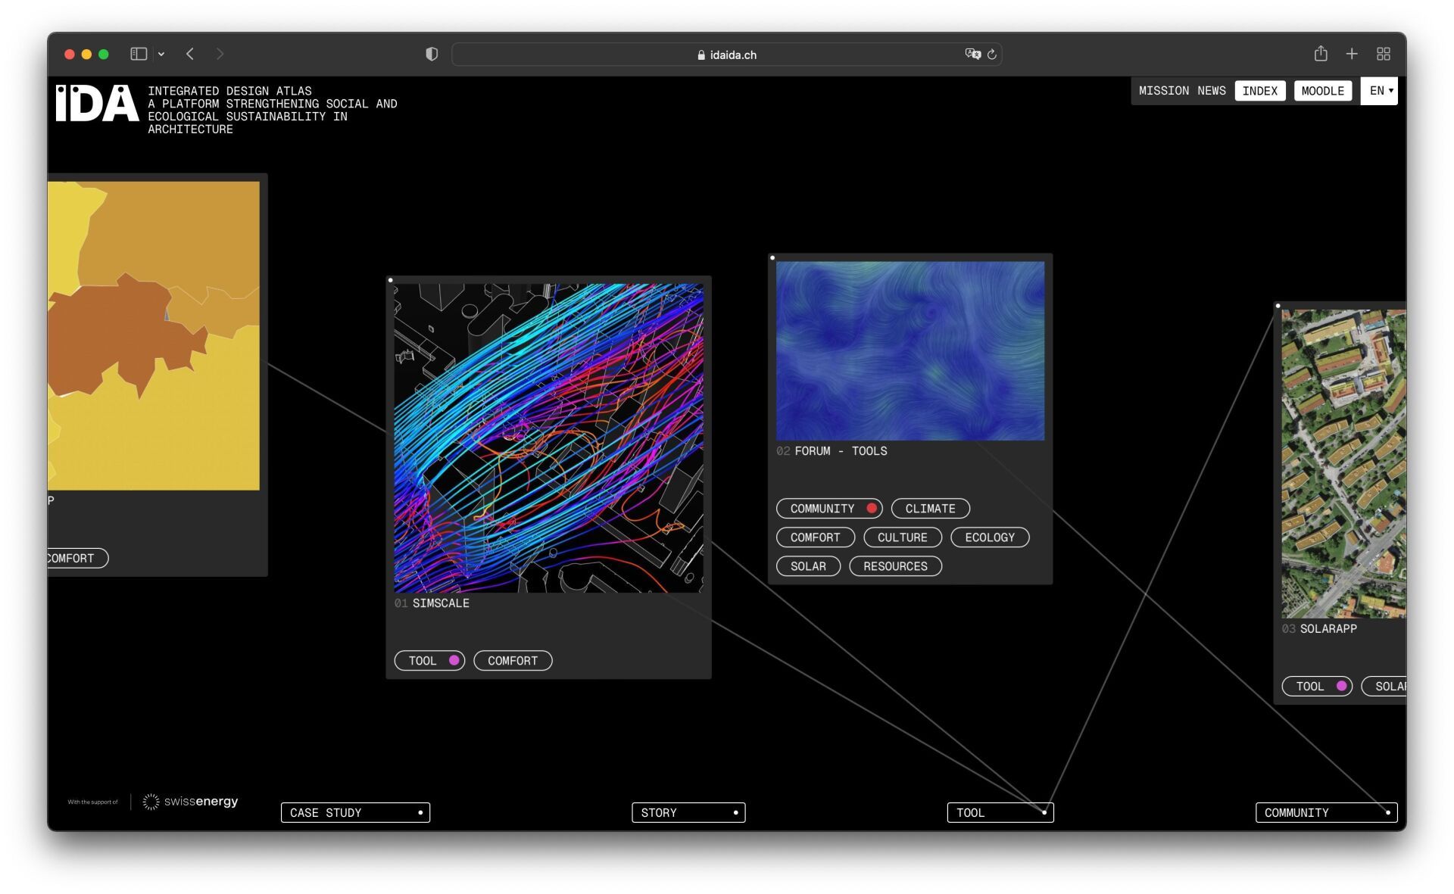Screen dimensions: 1454x894
Task: Open a new tab with plus icon
Action: (x=1352, y=54)
